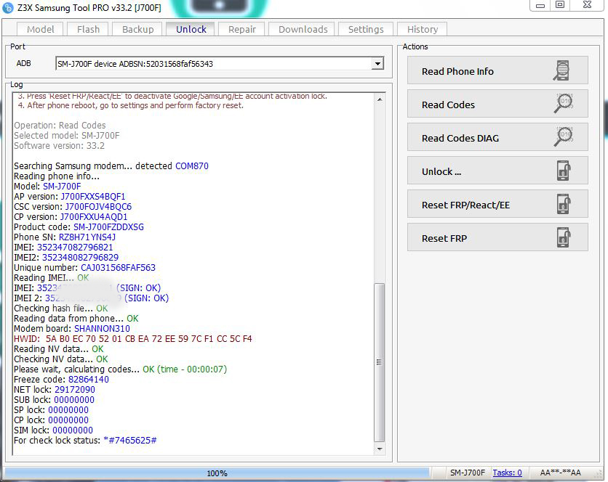Screen dimensions: 608x482
Task: Close the Z3X Samsung Tool window
Action: (587, 5)
